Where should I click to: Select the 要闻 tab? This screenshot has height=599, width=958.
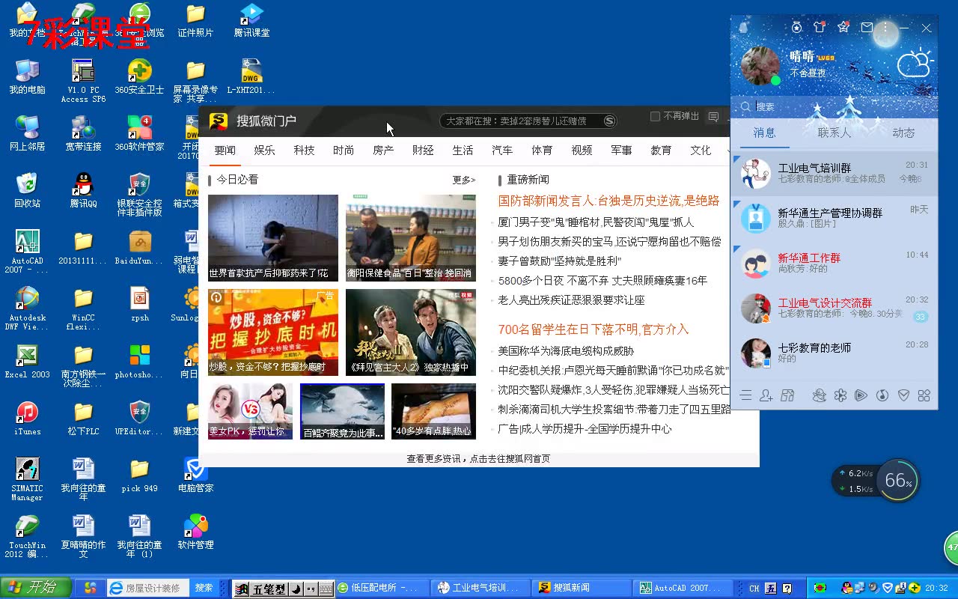click(x=225, y=150)
